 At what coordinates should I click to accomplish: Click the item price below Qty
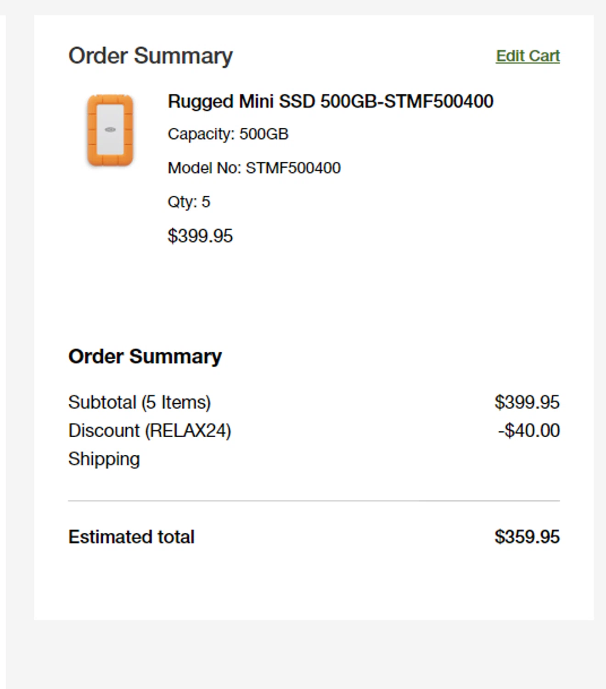pos(200,236)
